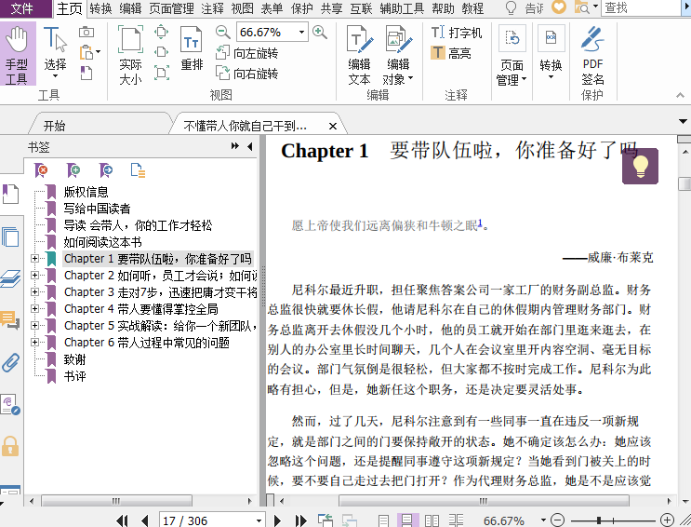This screenshot has height=527, width=691.
Task: Set the bookmark destination via arrow icon
Action: click(106, 170)
